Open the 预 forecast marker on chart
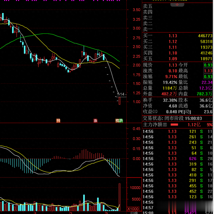Viewport: 214px width, 214px height. coord(58,120)
